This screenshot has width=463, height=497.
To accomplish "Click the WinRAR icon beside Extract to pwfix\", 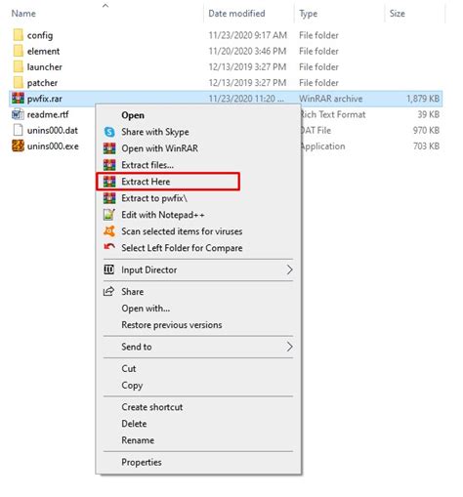I will (x=109, y=198).
